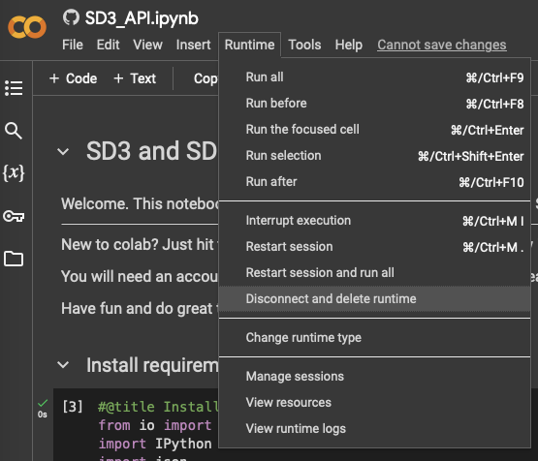Open the Edit menu
Screen dimensions: 538x461
tap(108, 45)
